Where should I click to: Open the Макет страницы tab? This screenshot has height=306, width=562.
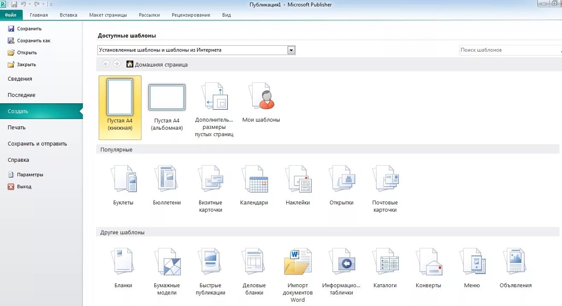[108, 15]
